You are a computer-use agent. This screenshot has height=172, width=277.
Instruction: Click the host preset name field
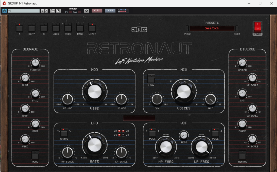[24, 11]
